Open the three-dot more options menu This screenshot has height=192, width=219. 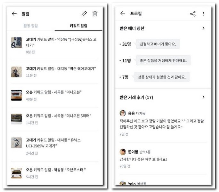click(203, 14)
